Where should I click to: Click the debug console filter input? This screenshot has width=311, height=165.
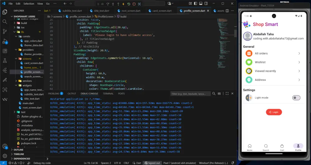[190, 94]
